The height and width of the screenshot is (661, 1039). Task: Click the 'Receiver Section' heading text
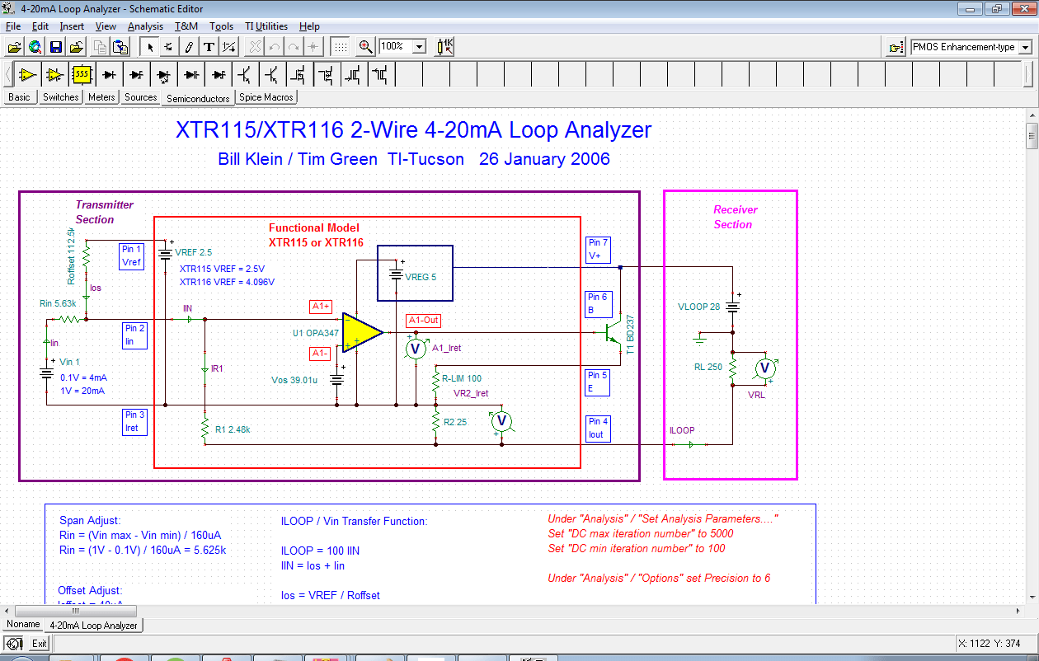click(x=734, y=217)
